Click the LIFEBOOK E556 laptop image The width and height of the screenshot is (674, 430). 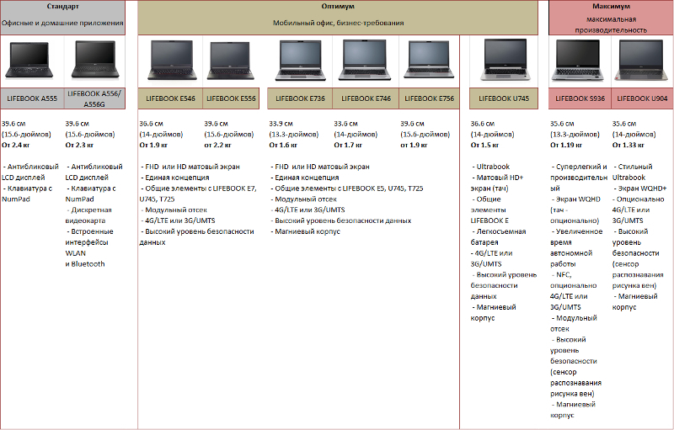tap(230, 61)
